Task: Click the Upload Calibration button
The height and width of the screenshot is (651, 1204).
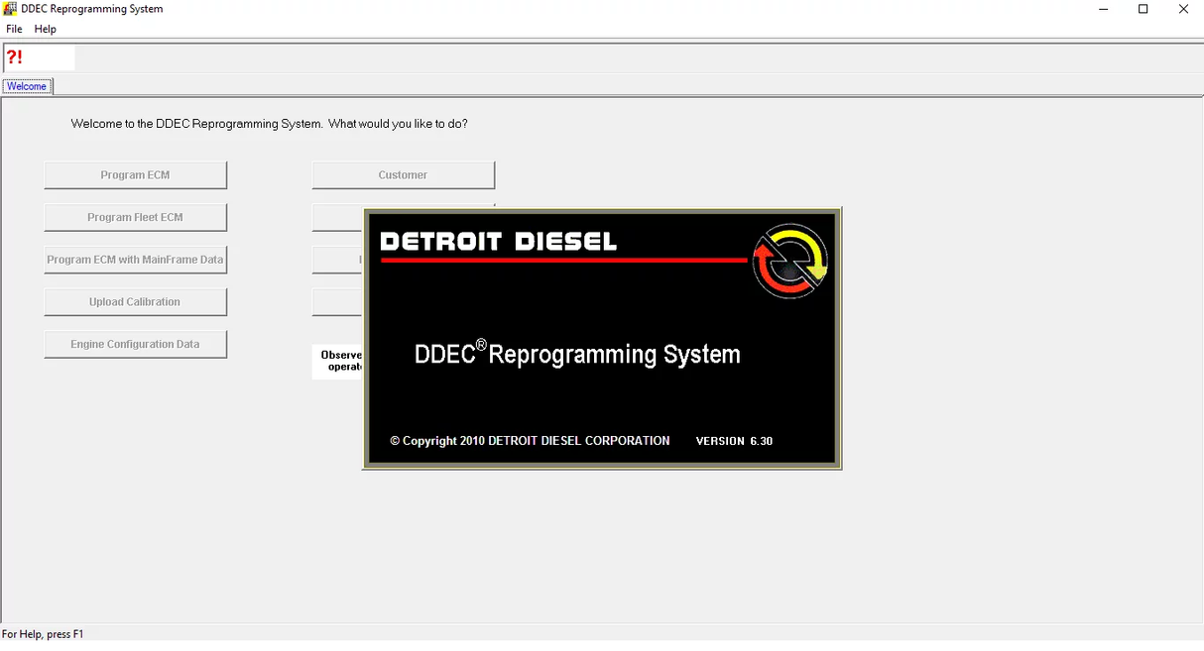Action: [135, 302]
